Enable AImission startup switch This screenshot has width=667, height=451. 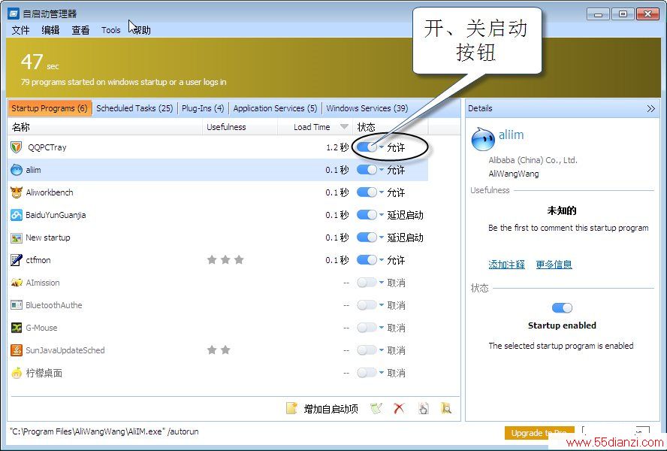tap(367, 283)
